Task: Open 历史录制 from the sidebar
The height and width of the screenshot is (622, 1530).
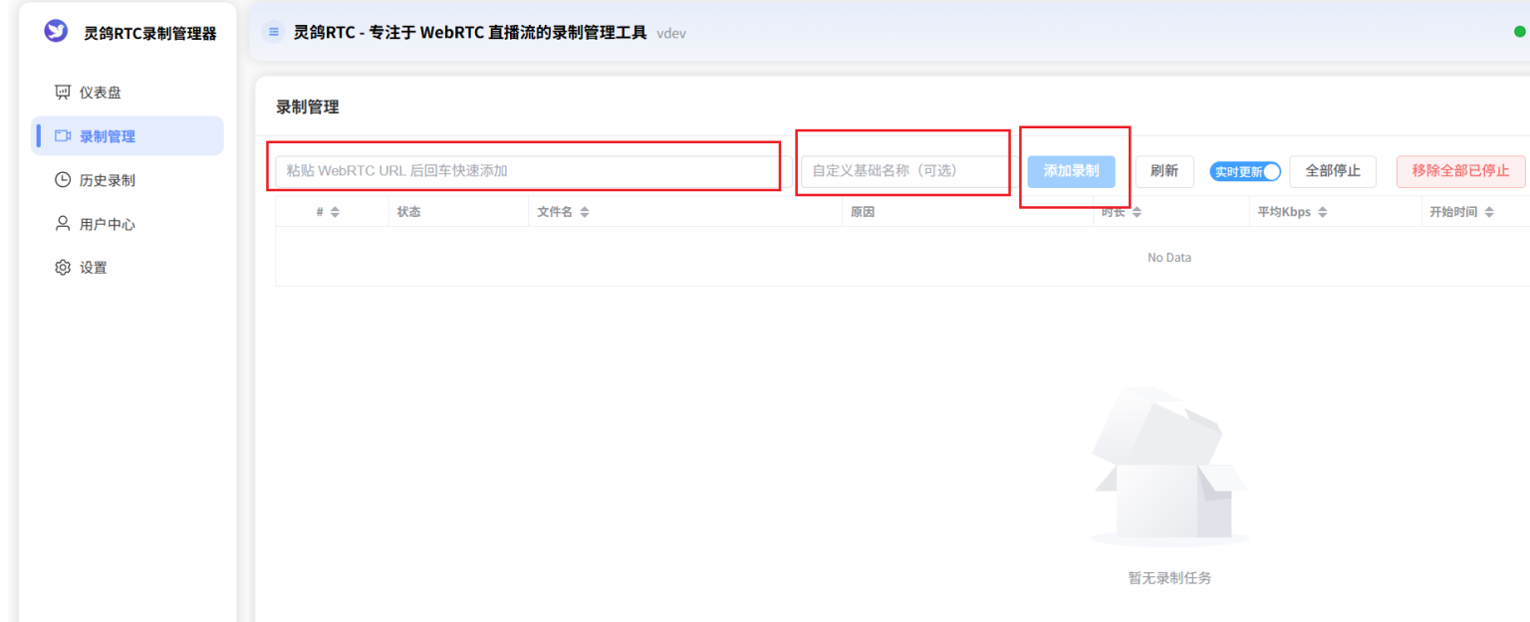Action: [x=108, y=180]
